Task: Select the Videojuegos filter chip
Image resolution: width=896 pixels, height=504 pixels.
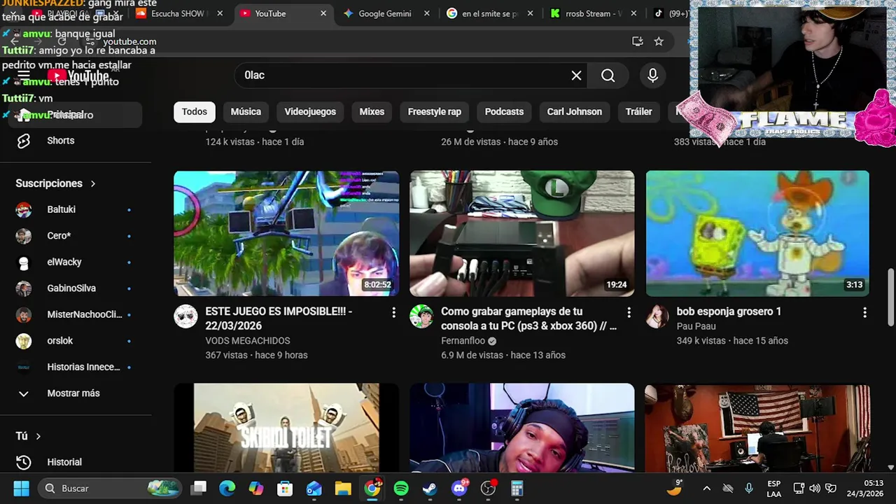Action: click(x=310, y=111)
